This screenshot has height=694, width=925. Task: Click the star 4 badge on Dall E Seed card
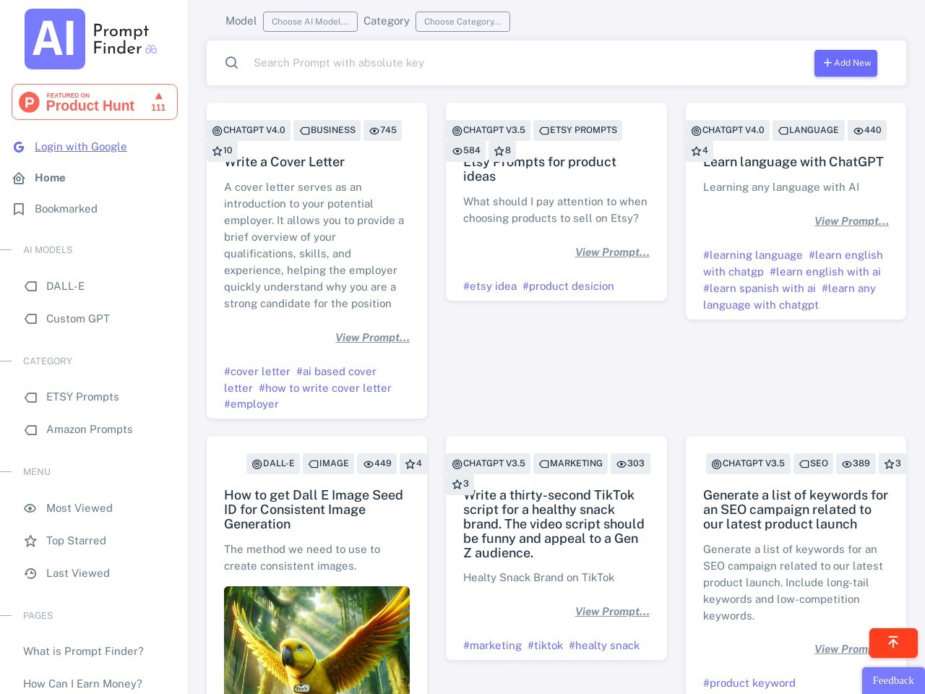[x=413, y=464]
